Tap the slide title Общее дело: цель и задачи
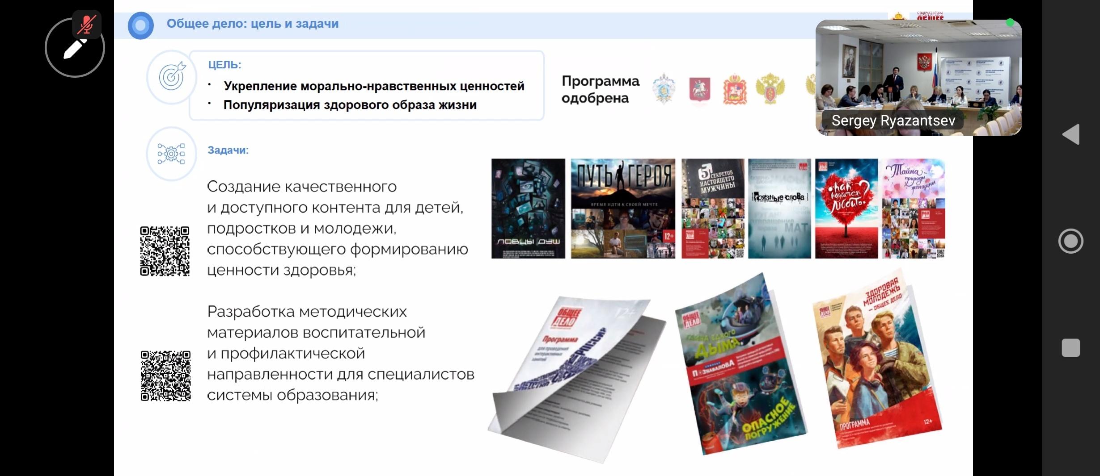Screen dimensions: 1100x476 click(x=253, y=24)
